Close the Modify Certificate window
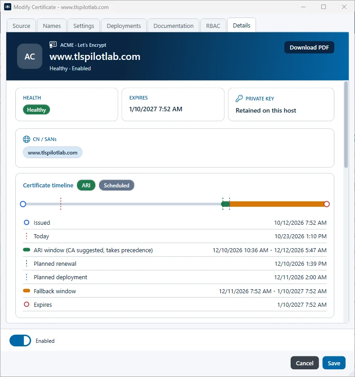Viewport: 355px width, 377px height. [x=344, y=7]
